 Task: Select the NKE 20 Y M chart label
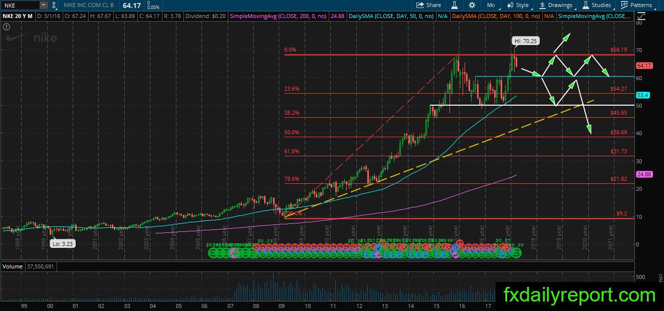pos(17,17)
